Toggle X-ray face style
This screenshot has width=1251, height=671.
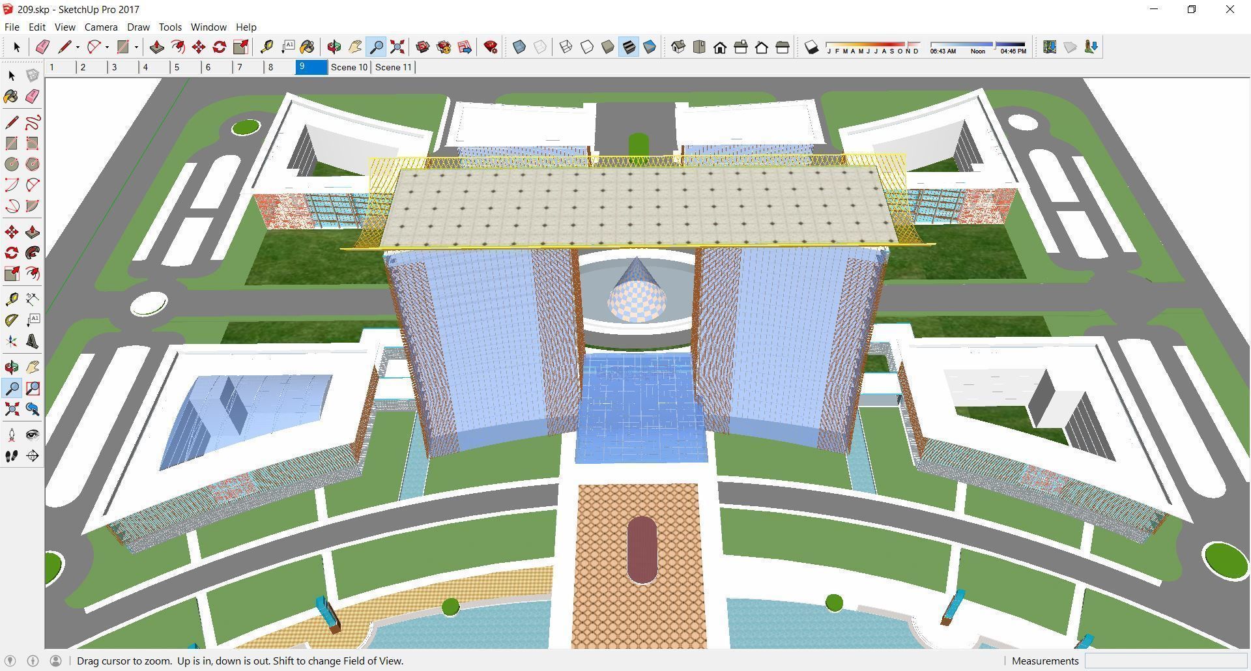click(519, 47)
